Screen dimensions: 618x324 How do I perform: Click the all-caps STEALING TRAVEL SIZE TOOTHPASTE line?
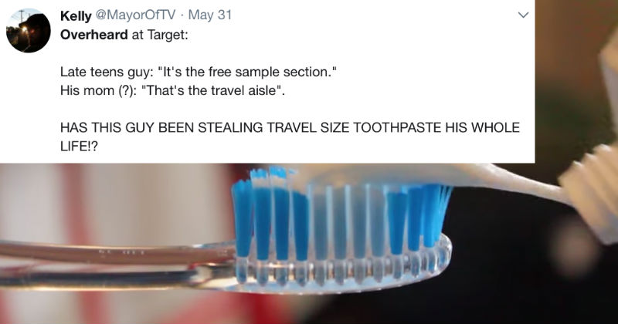click(x=290, y=127)
